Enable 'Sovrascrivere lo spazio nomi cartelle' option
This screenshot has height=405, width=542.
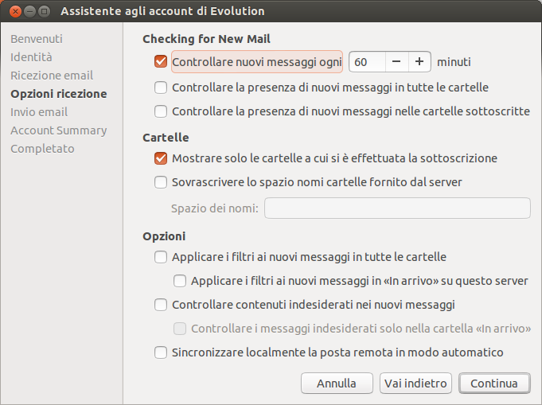pos(162,182)
